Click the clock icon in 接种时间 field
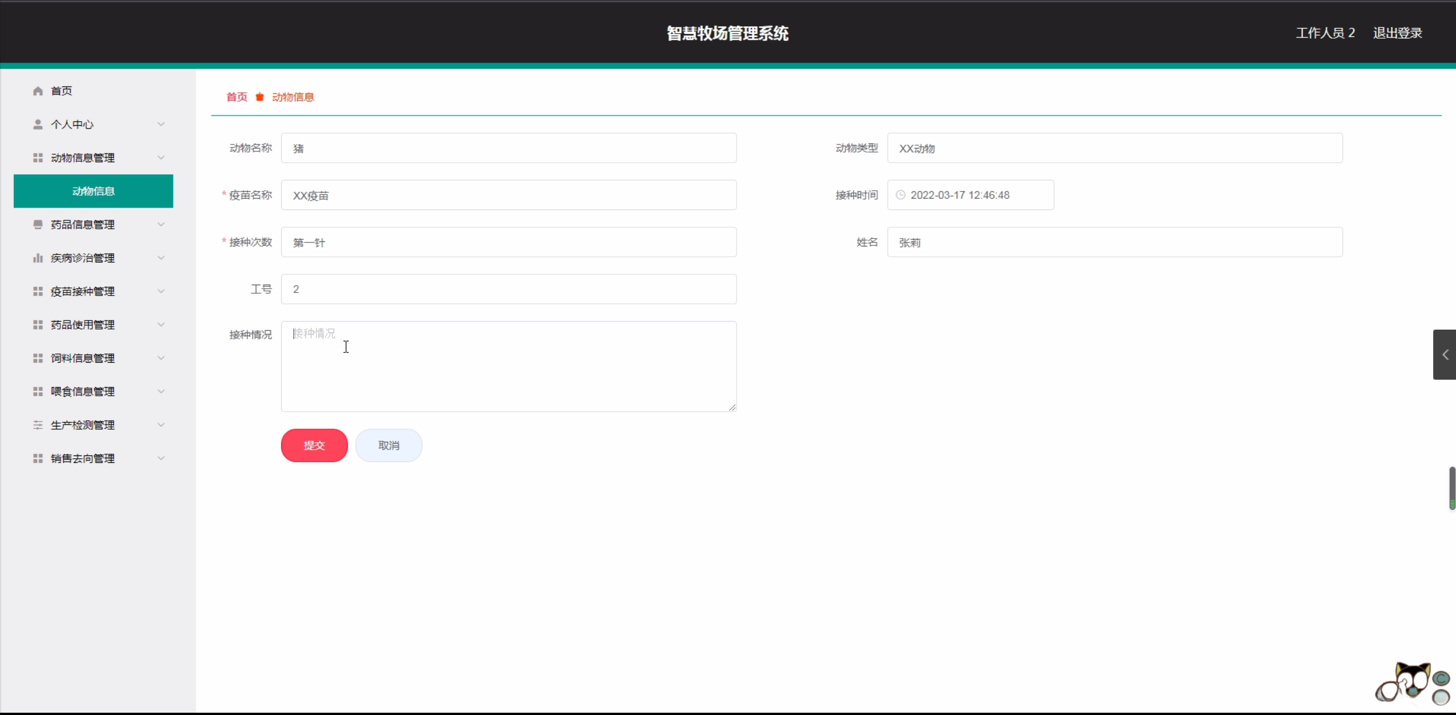The height and width of the screenshot is (715, 1456). coord(900,195)
